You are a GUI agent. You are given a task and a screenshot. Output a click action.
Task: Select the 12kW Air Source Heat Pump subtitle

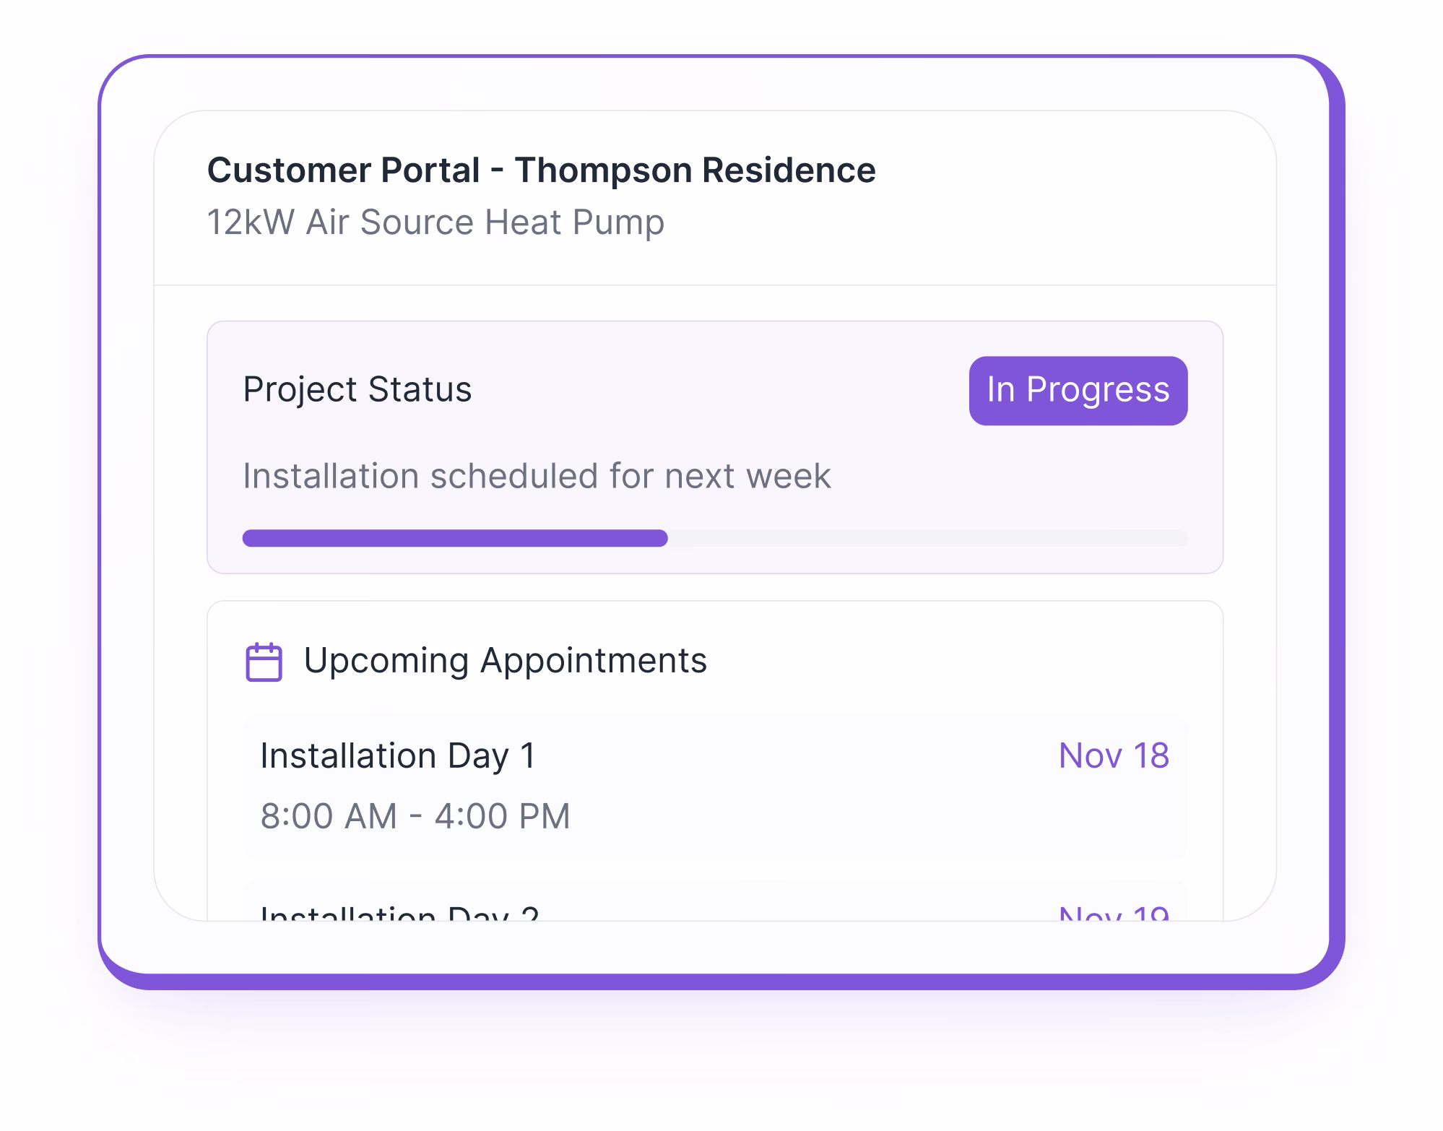[x=435, y=223]
